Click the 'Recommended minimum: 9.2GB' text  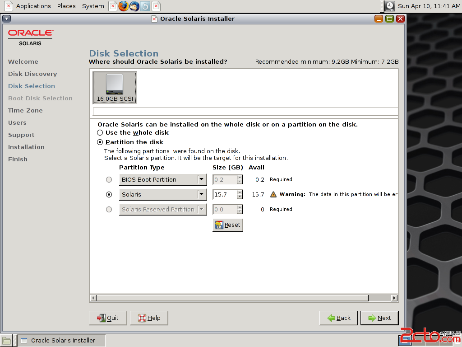point(302,61)
